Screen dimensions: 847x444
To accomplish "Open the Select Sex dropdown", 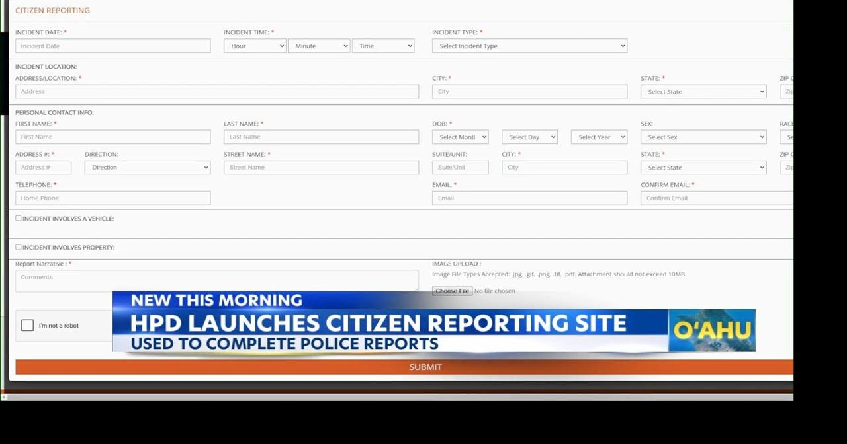I will pos(703,137).
